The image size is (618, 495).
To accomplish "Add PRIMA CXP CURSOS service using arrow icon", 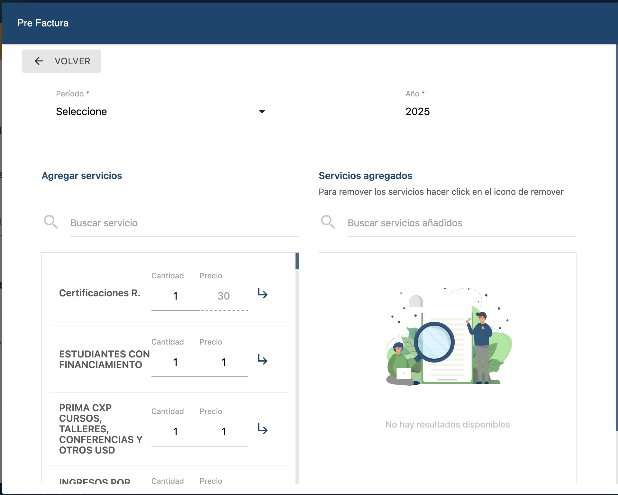I will (x=263, y=429).
